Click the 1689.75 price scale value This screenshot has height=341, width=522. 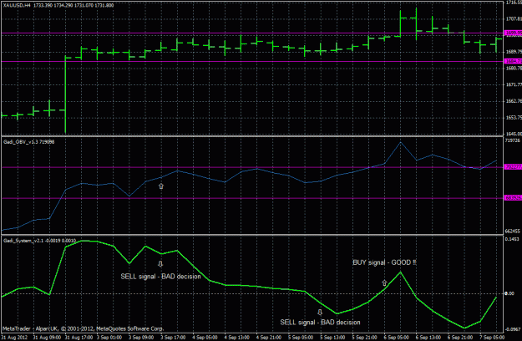click(514, 52)
